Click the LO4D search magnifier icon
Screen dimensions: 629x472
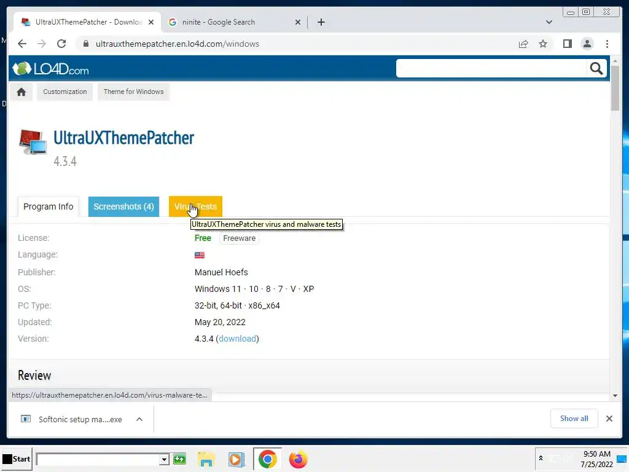596,69
